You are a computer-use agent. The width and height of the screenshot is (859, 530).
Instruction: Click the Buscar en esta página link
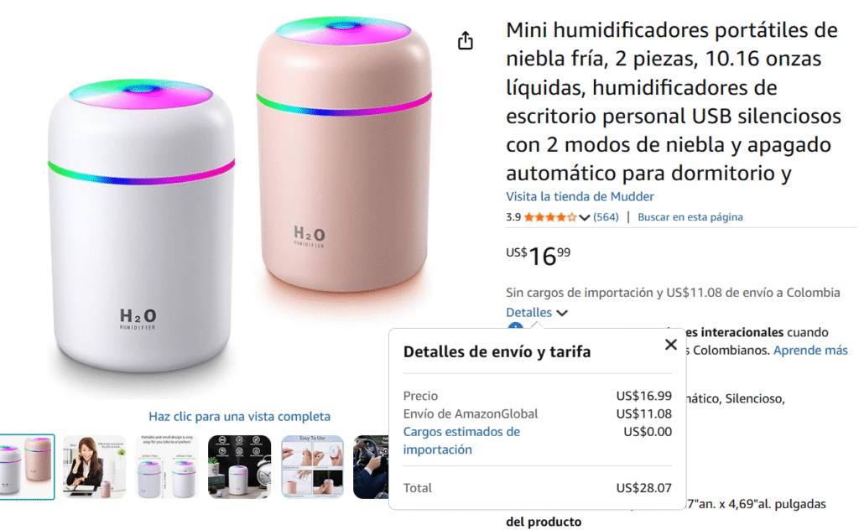click(690, 217)
